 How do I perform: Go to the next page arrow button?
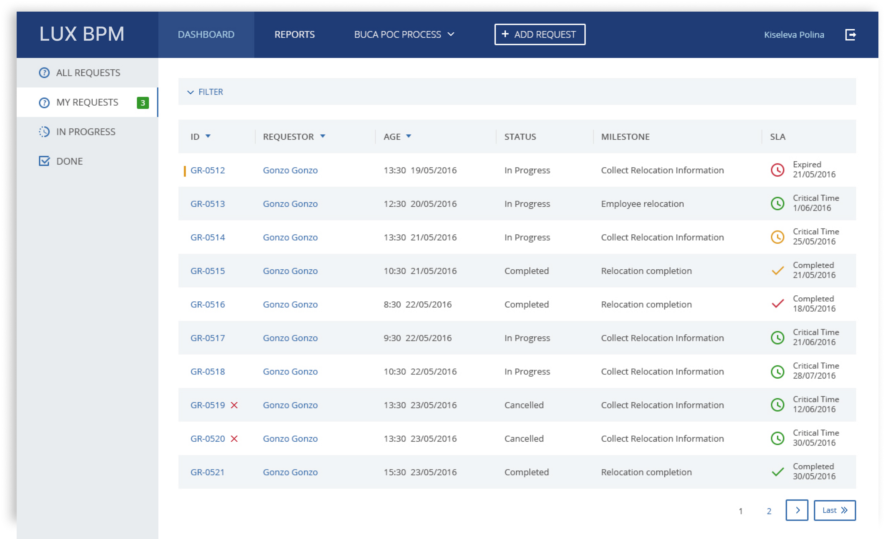click(x=797, y=510)
